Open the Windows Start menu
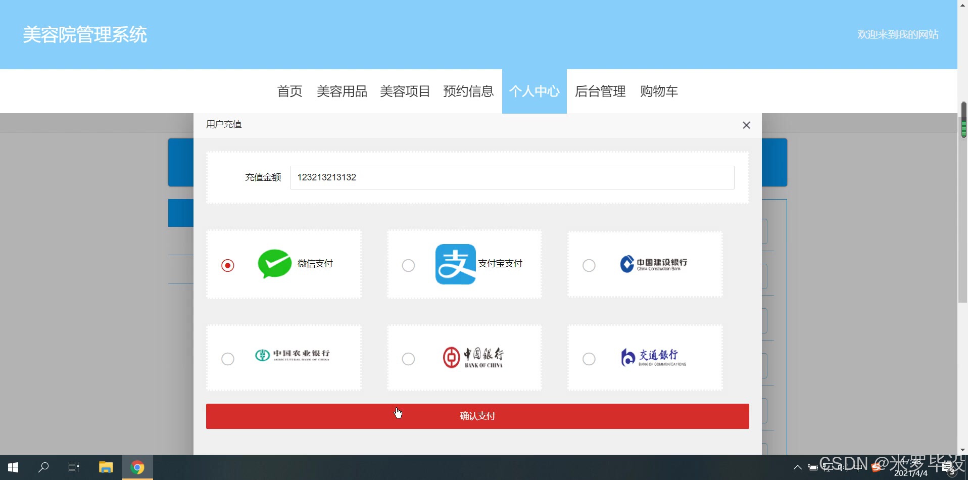968x480 pixels. pos(13,467)
